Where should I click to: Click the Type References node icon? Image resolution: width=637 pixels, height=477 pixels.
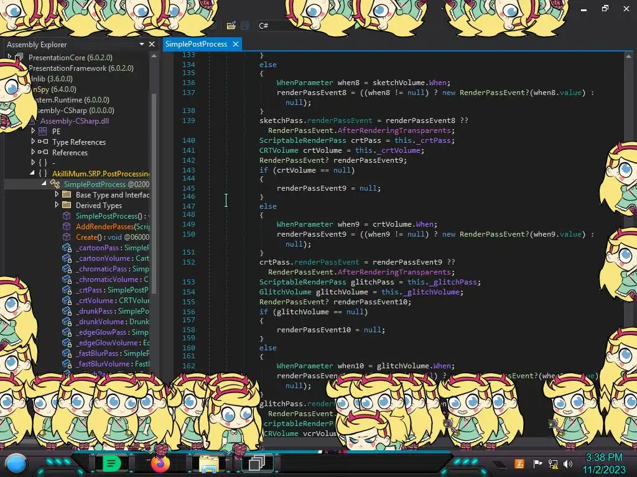(x=43, y=142)
